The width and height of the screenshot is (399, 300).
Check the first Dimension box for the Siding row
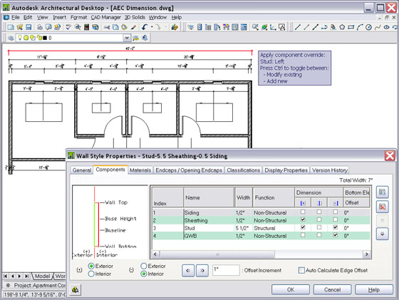(303, 212)
